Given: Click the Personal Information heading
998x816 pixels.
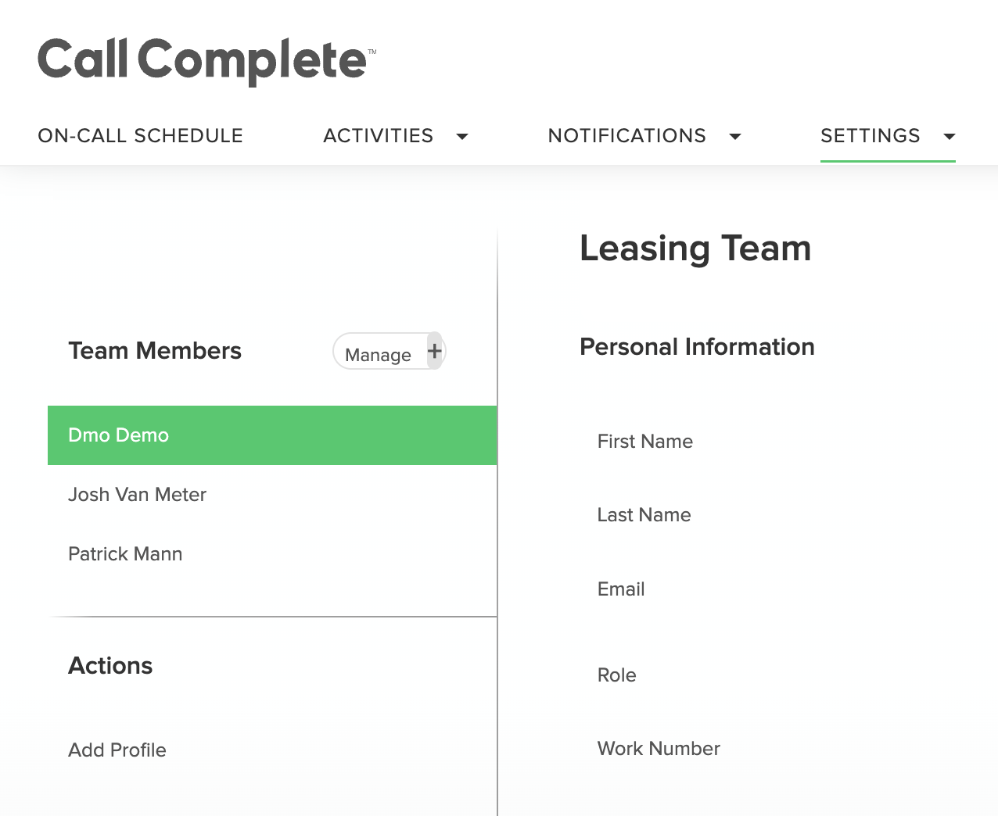Looking at the screenshot, I should point(697,347).
